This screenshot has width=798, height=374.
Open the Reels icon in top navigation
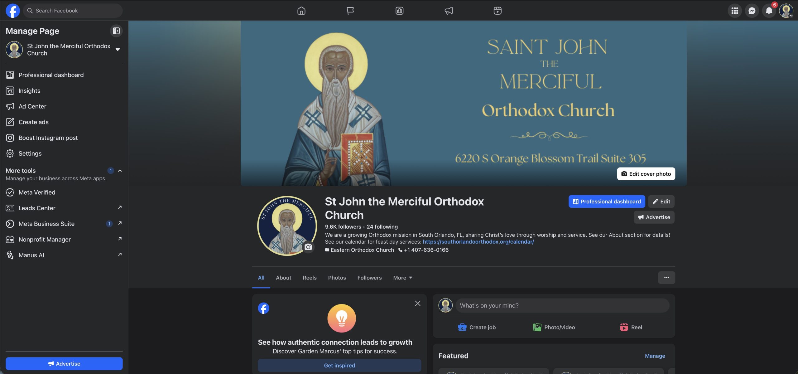(497, 11)
